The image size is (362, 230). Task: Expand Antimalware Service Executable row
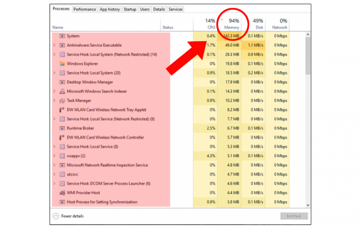(54, 45)
